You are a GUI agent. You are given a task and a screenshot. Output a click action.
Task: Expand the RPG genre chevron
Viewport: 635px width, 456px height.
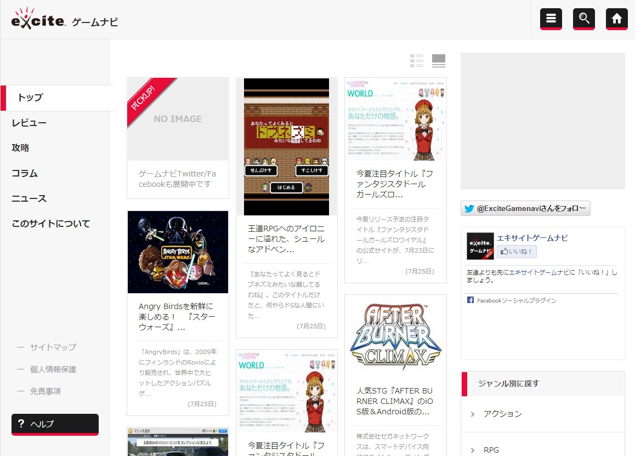473,450
